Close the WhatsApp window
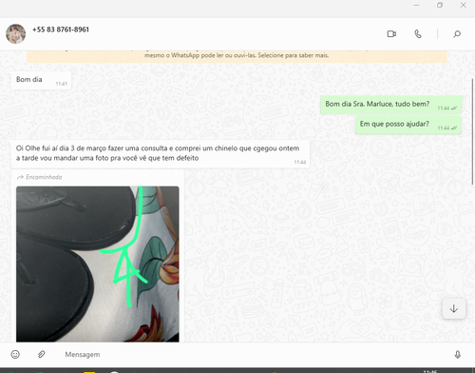The width and height of the screenshot is (475, 373). pyautogui.click(x=463, y=5)
